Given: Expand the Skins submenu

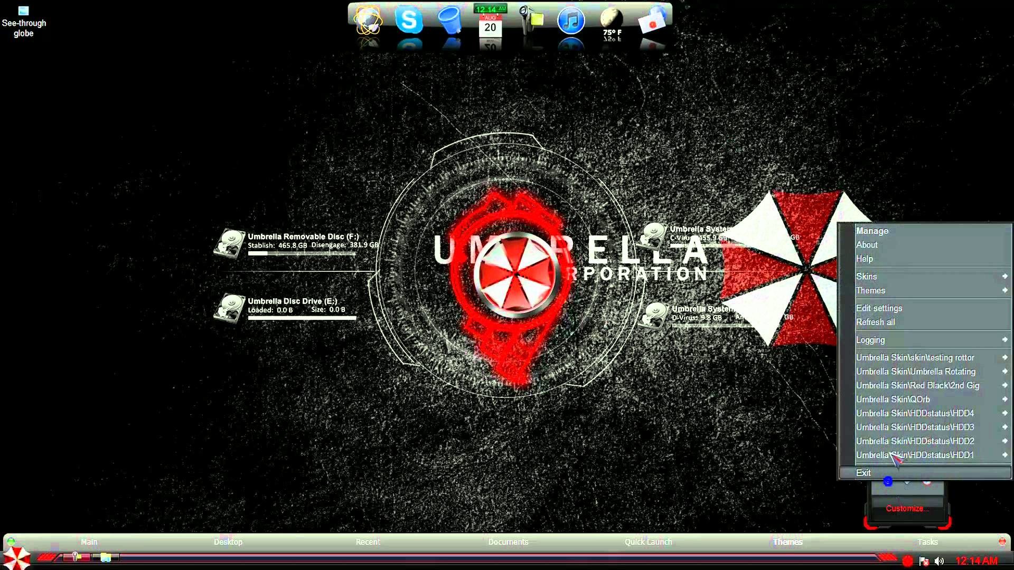Looking at the screenshot, I should 868,276.
